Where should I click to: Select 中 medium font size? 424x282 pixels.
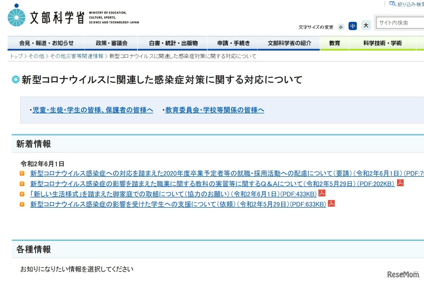pos(353,26)
